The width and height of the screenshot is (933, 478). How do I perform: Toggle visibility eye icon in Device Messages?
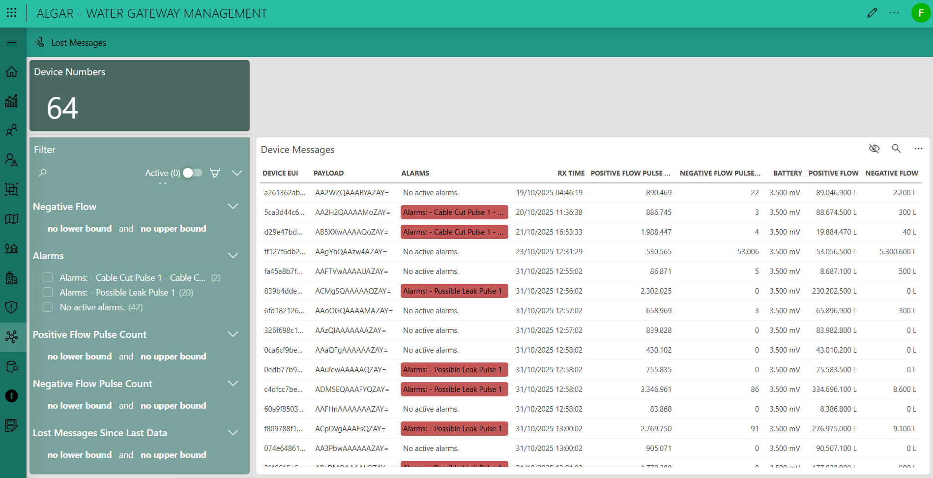click(x=874, y=149)
